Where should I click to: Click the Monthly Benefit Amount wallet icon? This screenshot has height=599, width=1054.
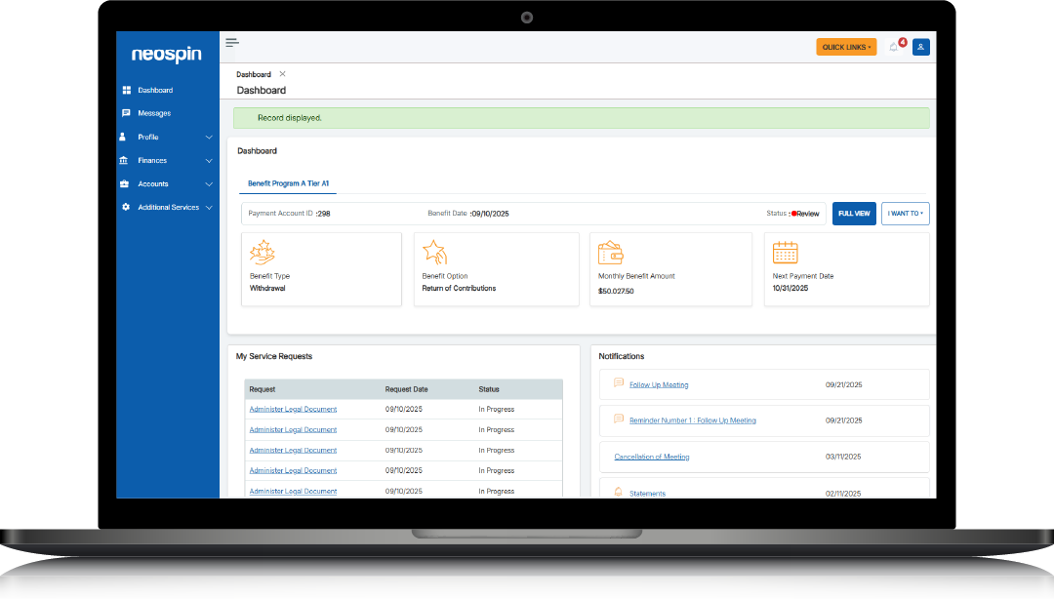coord(611,253)
